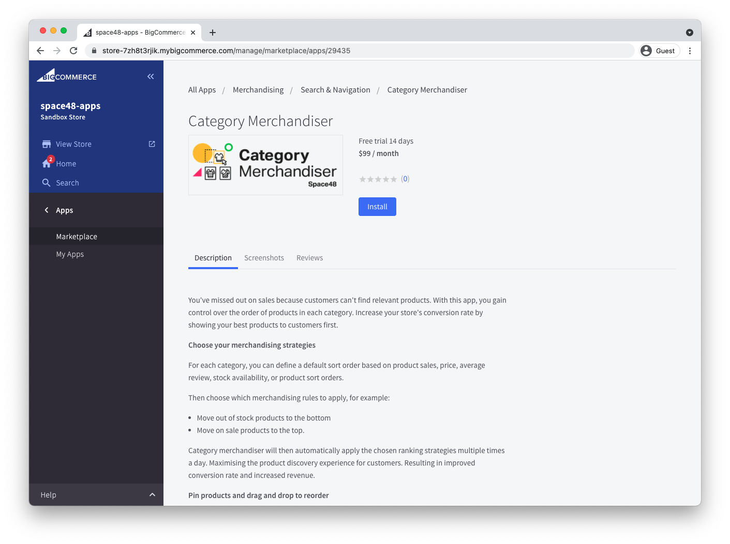This screenshot has width=730, height=544.
Task: Click 'Pin products and drag and drop to reorder'
Action: 259,495
